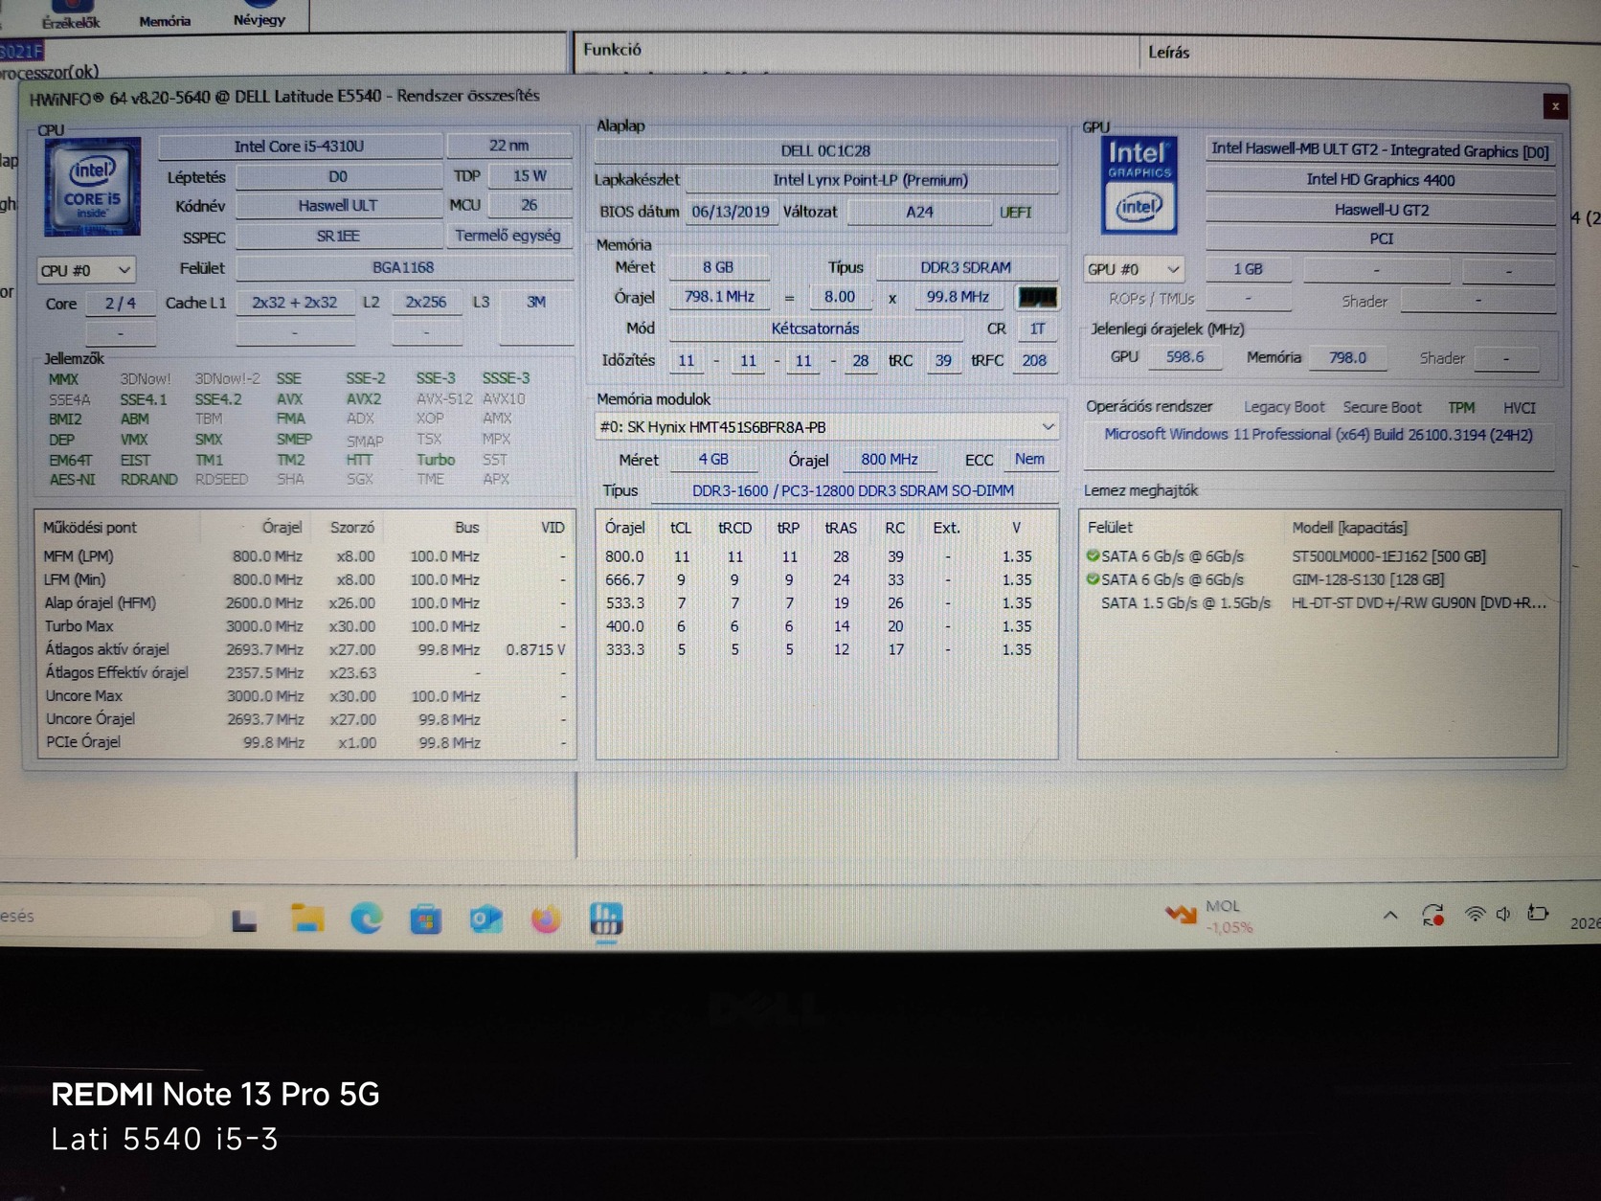This screenshot has height=1201, width=1601.
Task: Click the Microsoft Windows 11 Professional text
Action: (1319, 435)
